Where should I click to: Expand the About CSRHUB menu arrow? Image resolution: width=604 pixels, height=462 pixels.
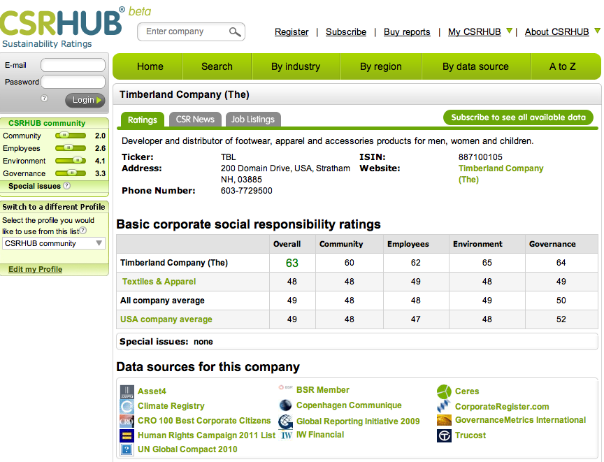[x=597, y=31]
